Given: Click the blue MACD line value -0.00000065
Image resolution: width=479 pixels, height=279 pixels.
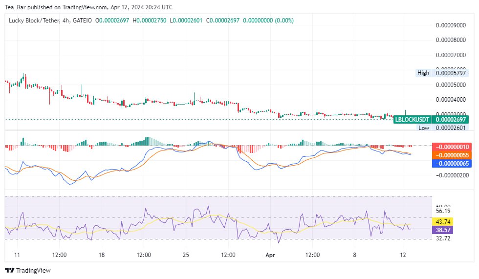Looking at the screenshot, I should click(x=452, y=163).
